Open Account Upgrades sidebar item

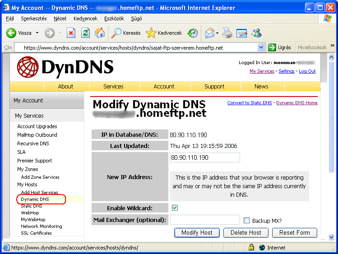(37, 126)
